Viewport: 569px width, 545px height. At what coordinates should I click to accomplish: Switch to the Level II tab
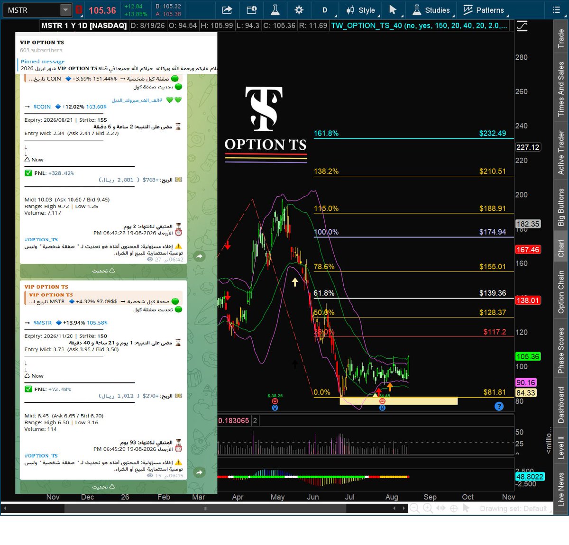561,448
